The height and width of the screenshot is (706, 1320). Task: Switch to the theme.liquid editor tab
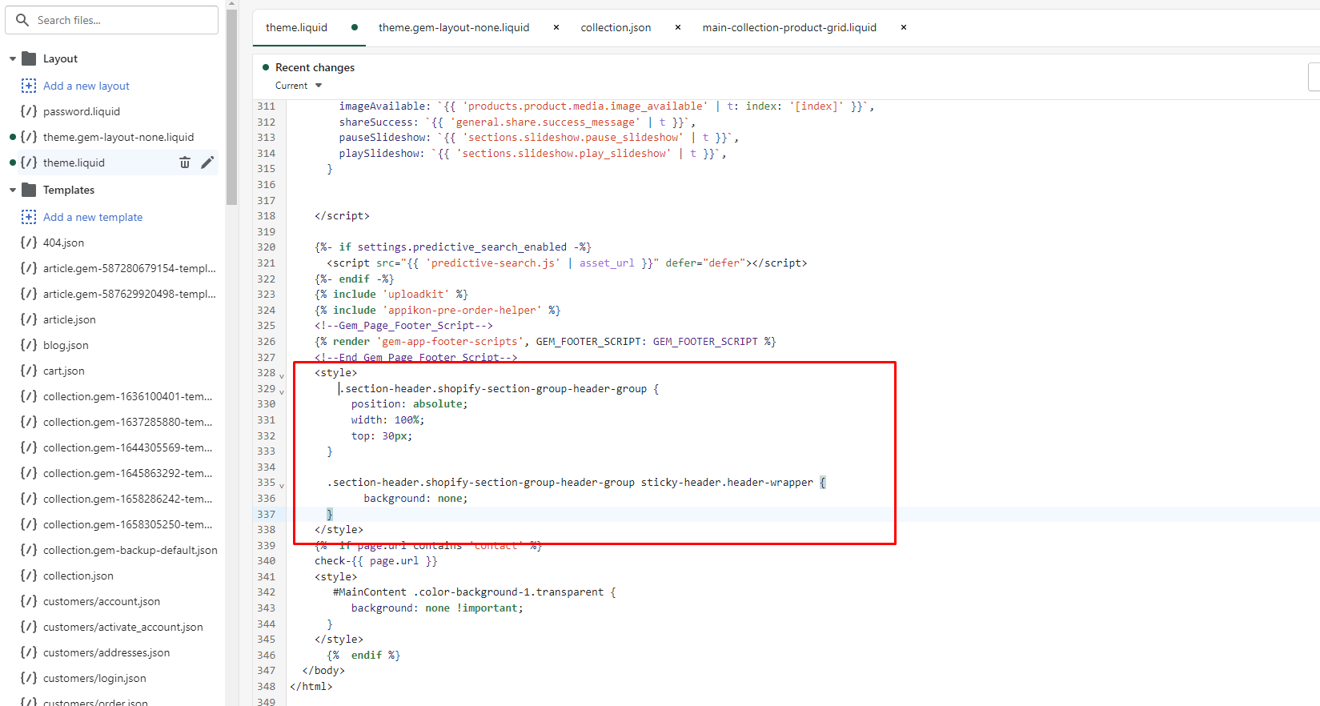coord(296,27)
